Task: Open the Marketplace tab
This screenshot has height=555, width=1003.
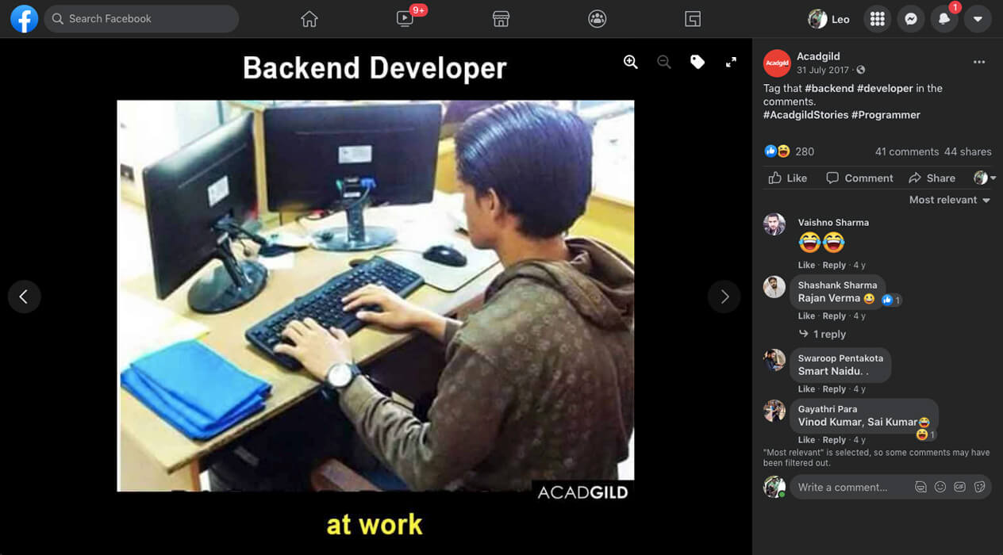Action: click(501, 19)
